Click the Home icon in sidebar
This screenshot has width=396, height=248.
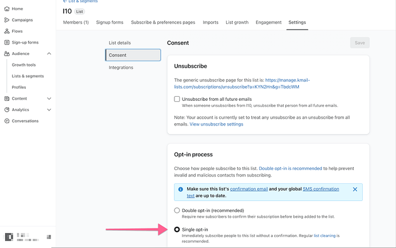(7, 9)
